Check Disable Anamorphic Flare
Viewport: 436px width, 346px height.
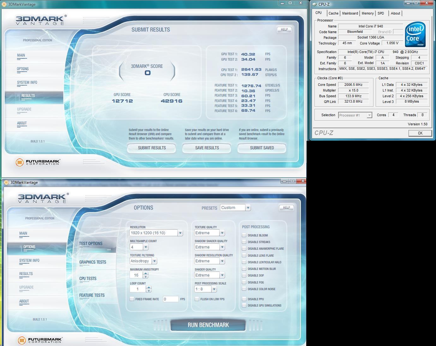244,248
